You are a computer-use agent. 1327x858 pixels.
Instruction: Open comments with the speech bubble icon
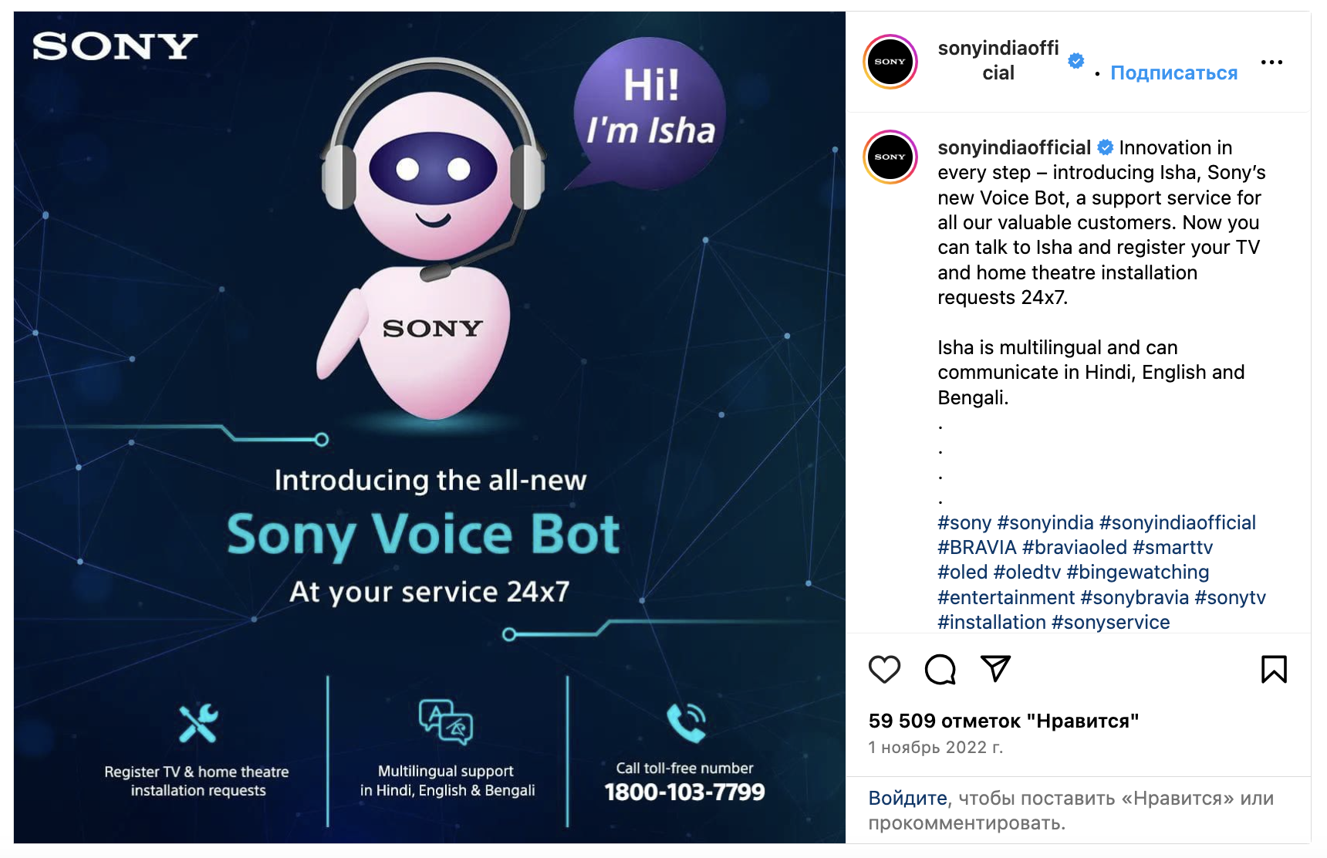(940, 669)
